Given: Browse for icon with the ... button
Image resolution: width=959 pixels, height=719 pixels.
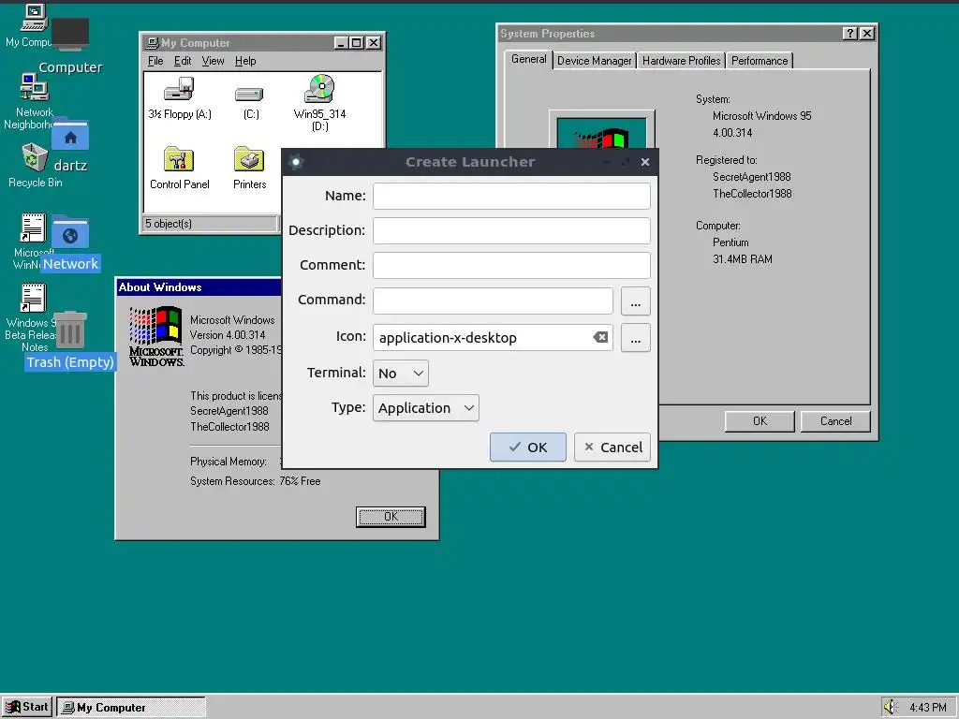Looking at the screenshot, I should tap(636, 337).
